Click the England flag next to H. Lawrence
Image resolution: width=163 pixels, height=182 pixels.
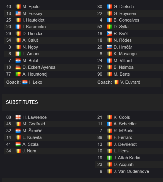coord(18,117)
